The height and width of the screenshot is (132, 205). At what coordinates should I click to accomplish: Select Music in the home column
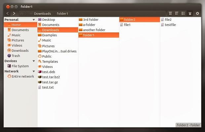tap(58, 40)
